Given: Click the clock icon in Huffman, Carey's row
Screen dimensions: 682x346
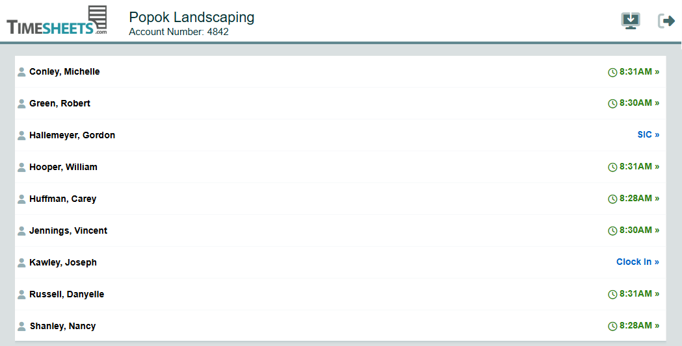Looking at the screenshot, I should pos(612,199).
